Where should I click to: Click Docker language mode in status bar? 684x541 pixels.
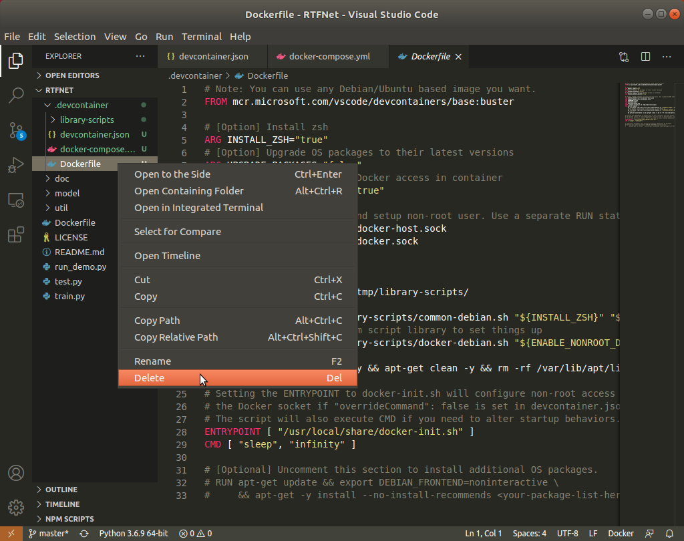coord(621,533)
